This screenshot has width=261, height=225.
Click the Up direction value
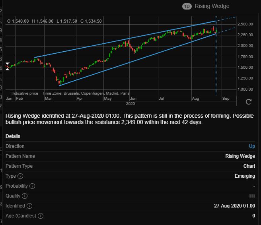(252, 146)
